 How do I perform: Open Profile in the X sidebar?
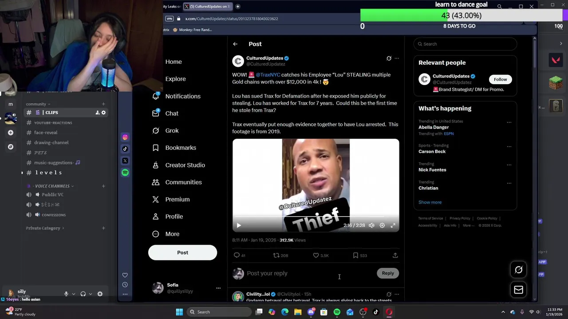pos(174,217)
